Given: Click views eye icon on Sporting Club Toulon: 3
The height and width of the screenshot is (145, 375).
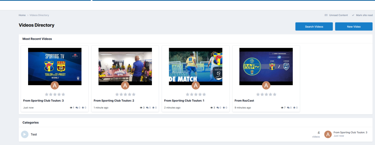Looking at the screenshot, I should tap(71, 108).
